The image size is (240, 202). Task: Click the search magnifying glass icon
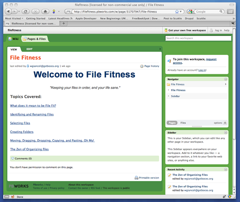click(x=221, y=11)
